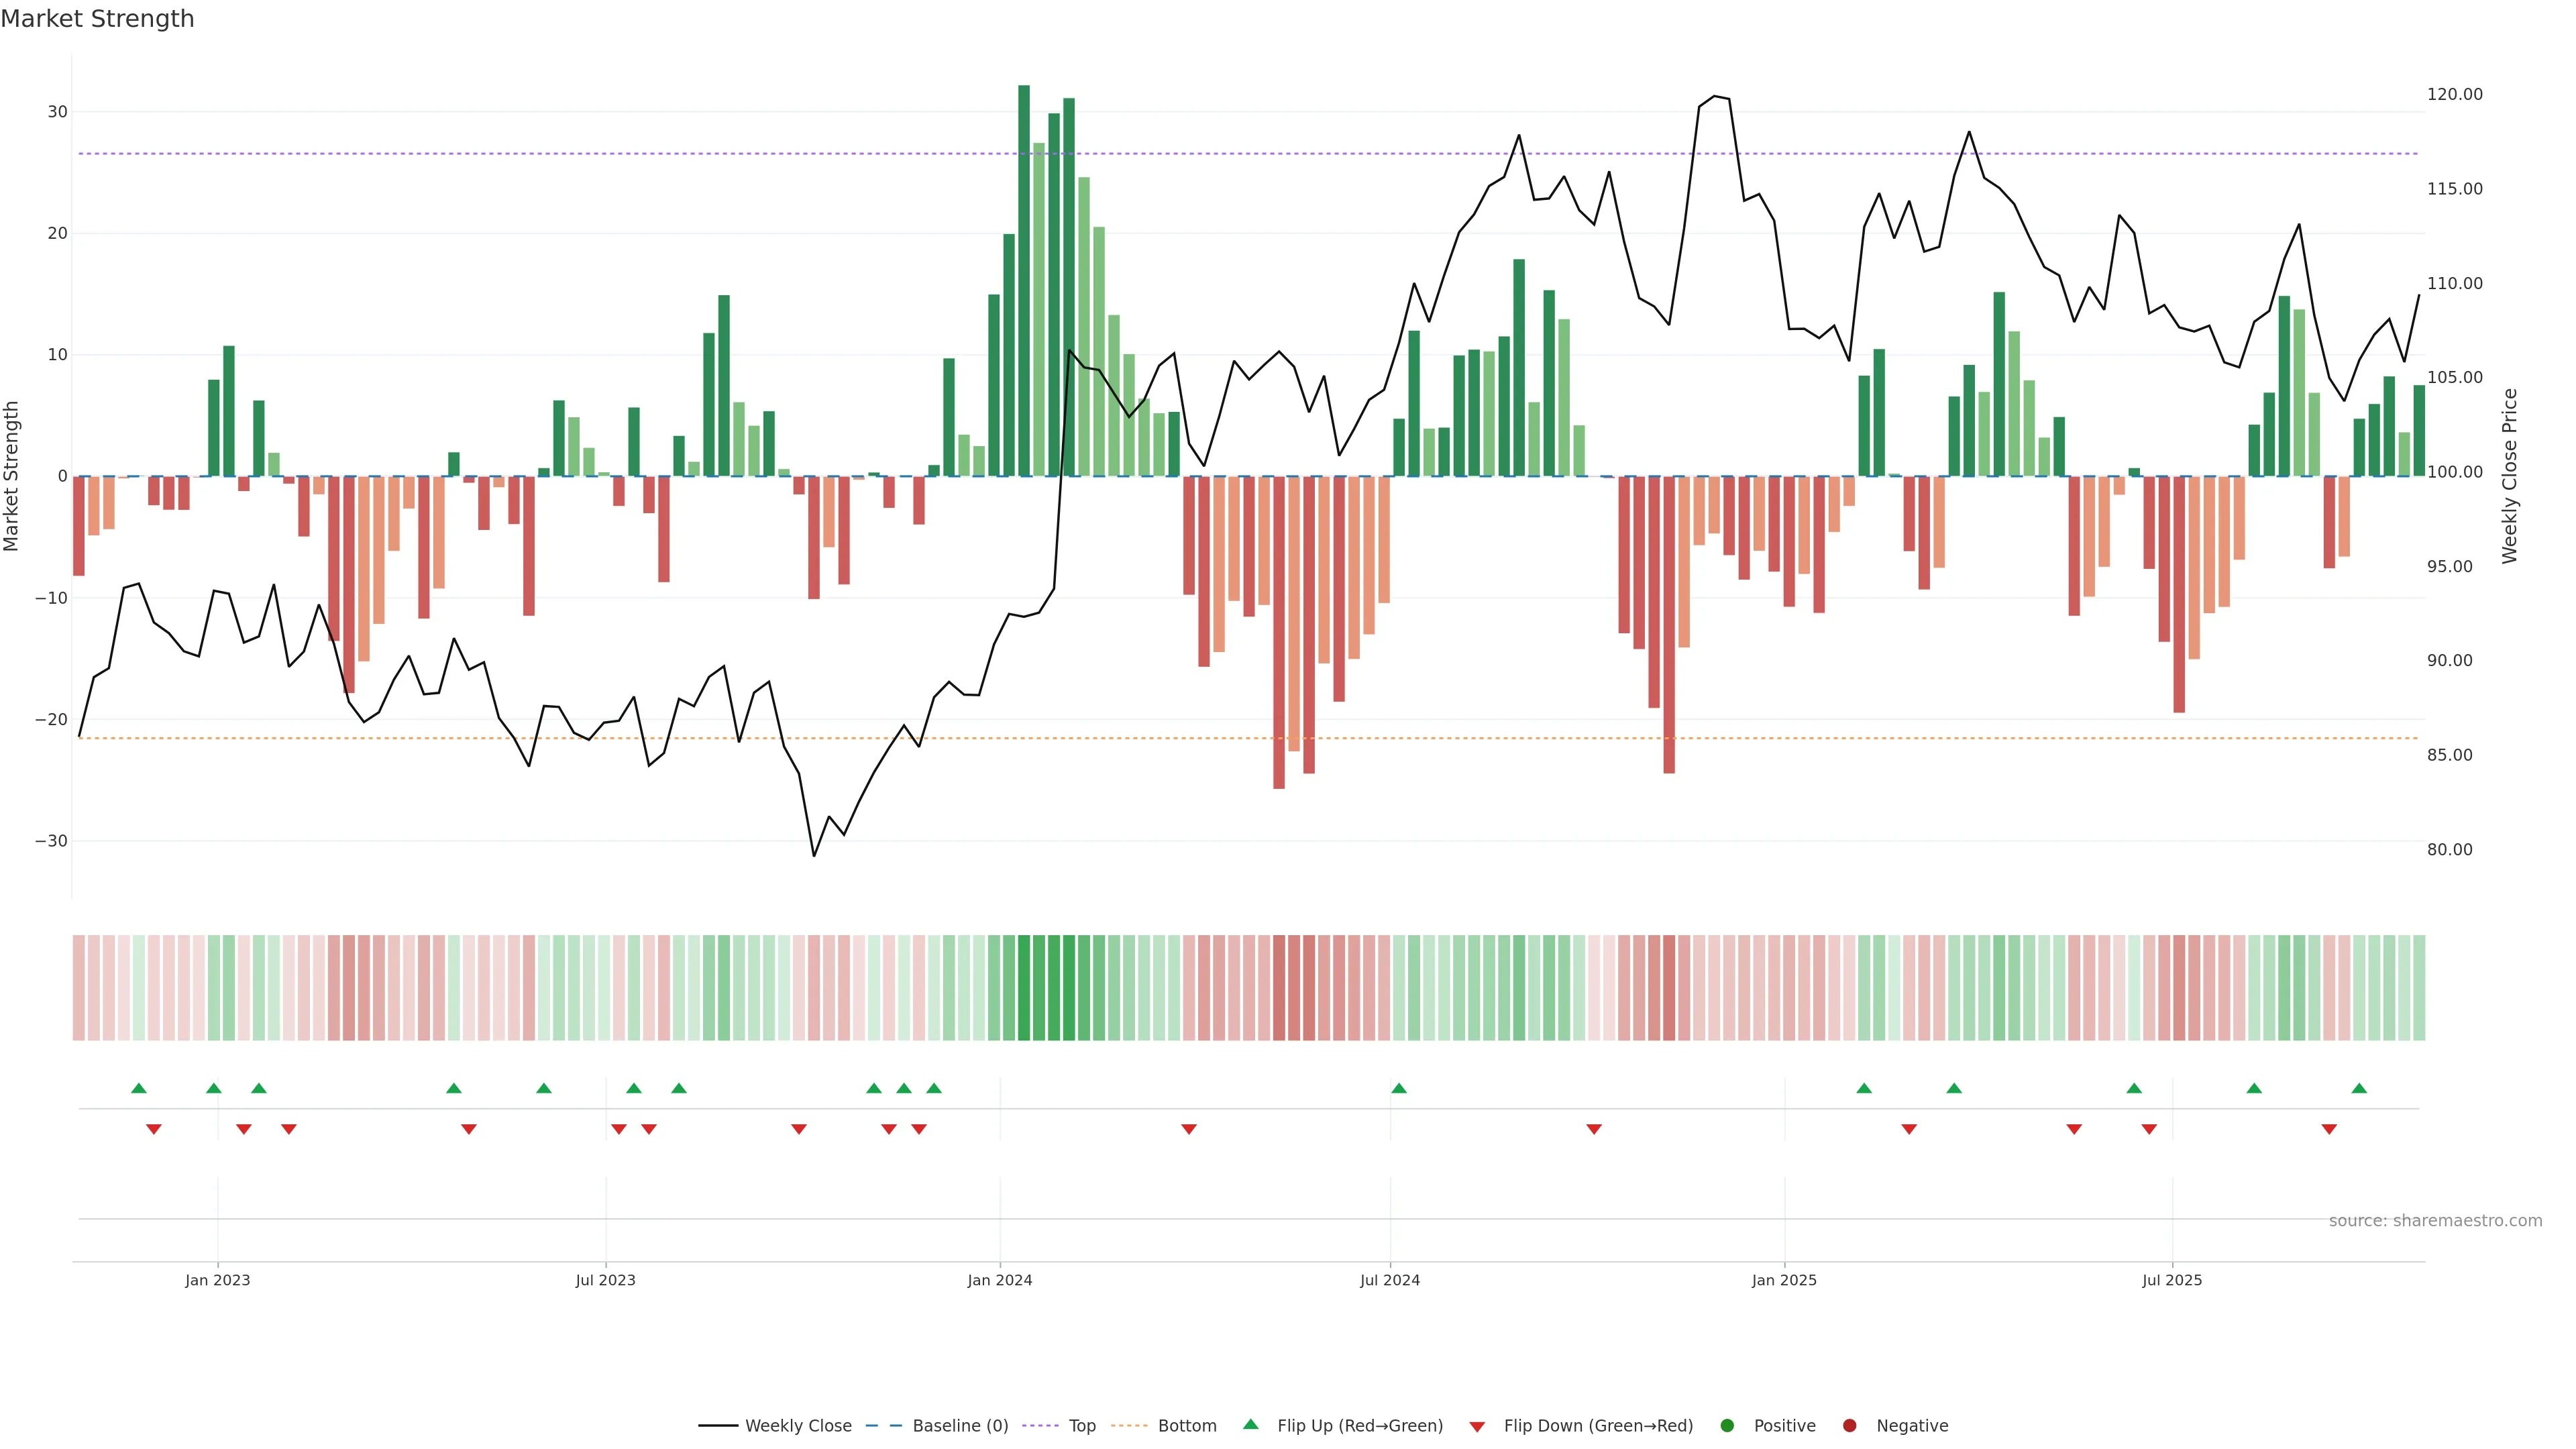This screenshot has width=2576, height=1449.
Task: Click the last red flip-down triangle on the right
Action: (2329, 1129)
